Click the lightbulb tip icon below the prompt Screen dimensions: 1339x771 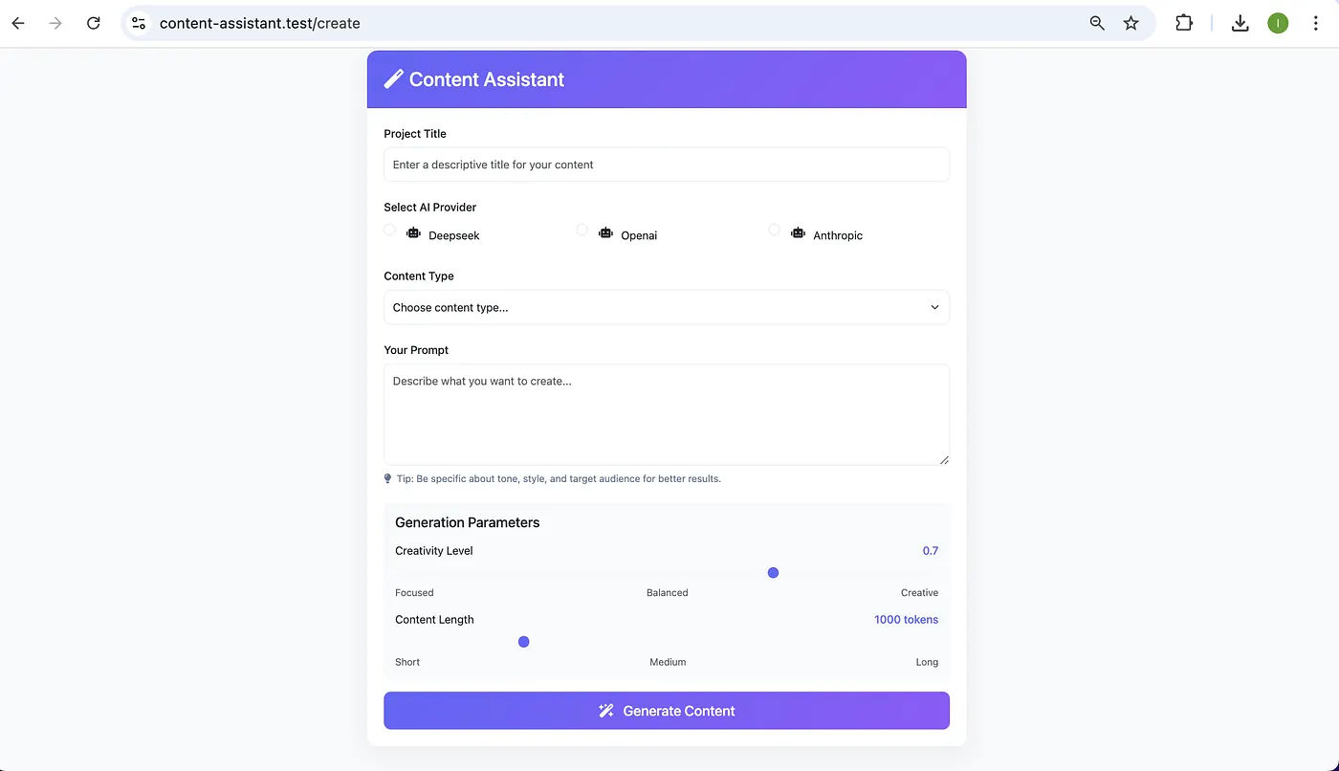pos(387,478)
